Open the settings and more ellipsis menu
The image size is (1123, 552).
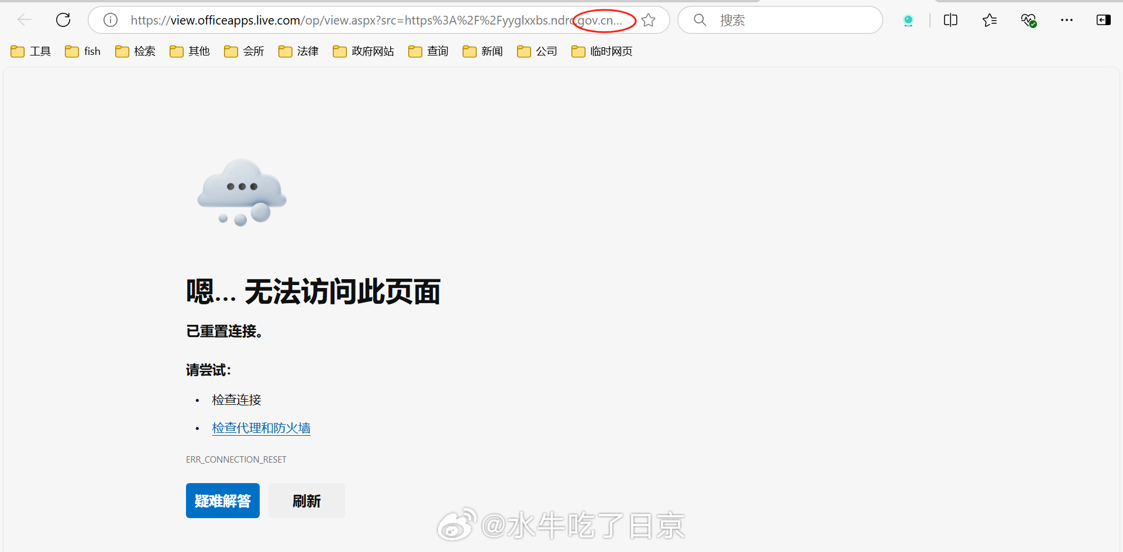tap(1067, 20)
